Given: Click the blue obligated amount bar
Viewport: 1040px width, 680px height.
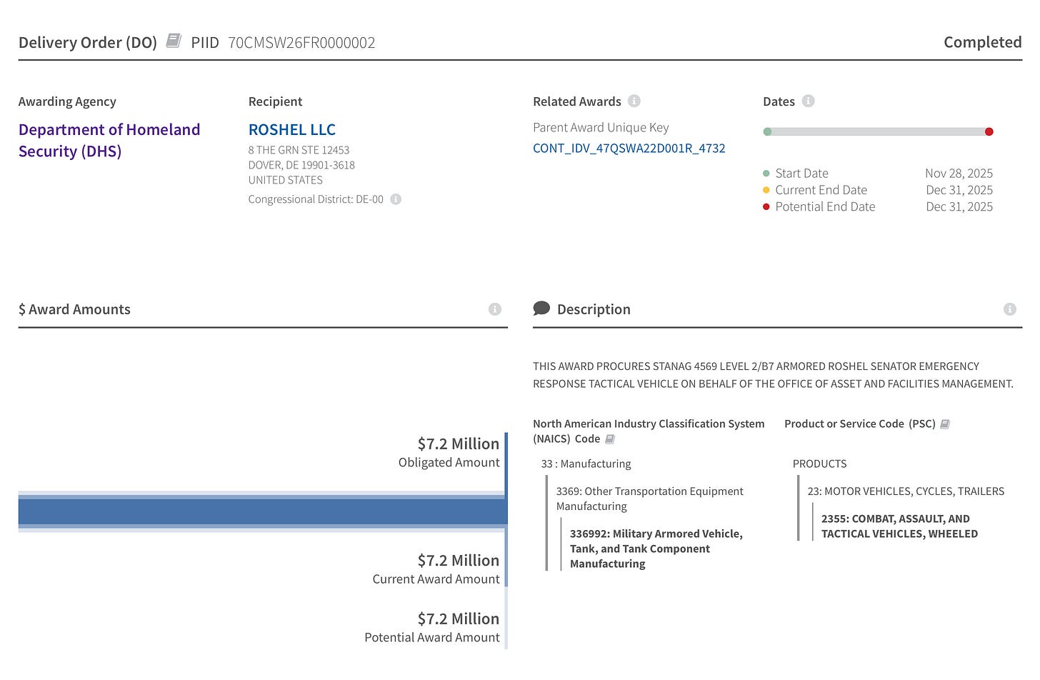Looking at the screenshot, I should coord(261,512).
